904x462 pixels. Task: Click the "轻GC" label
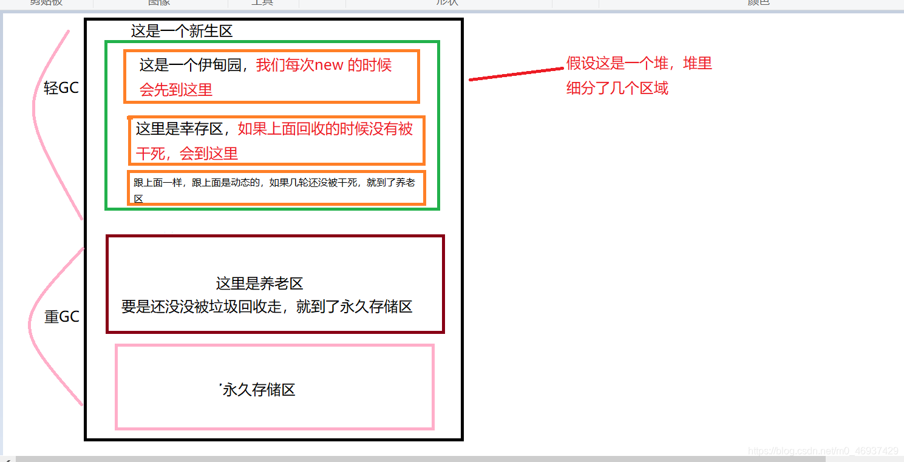61,87
